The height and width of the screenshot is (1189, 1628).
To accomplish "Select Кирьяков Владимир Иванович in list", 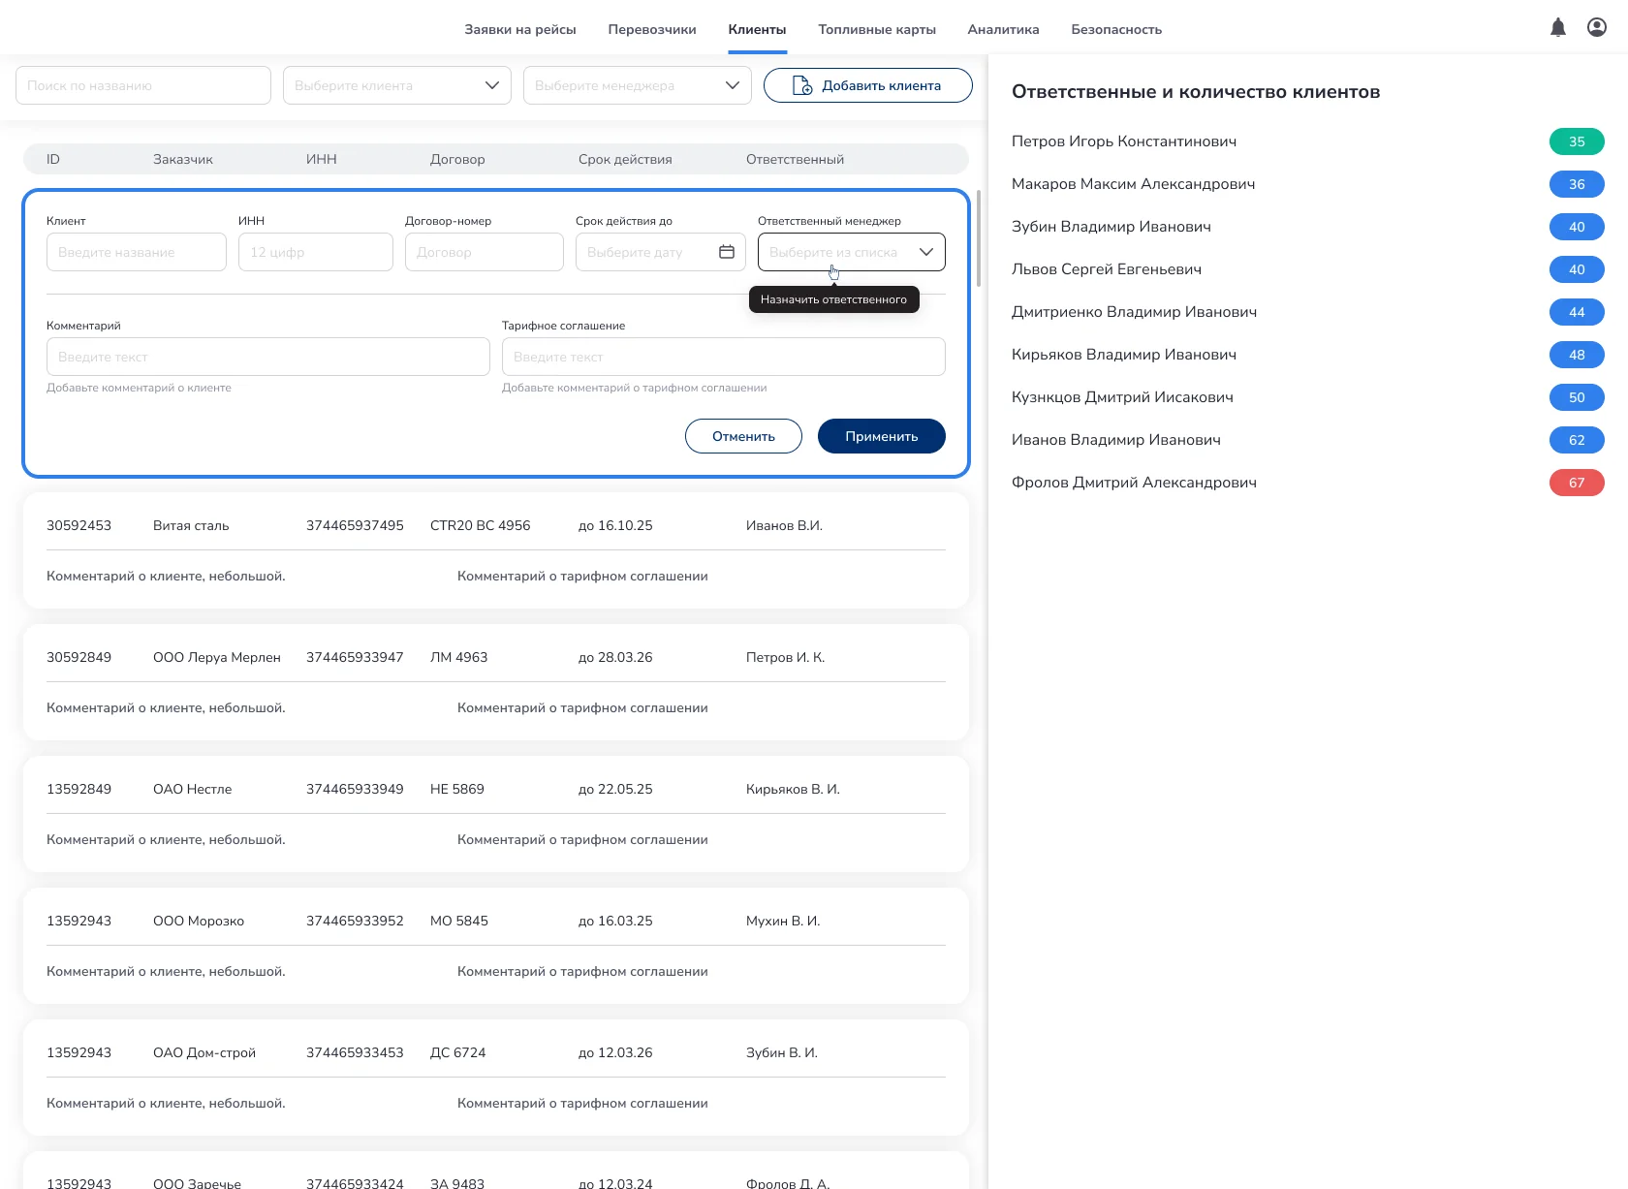I will (1124, 355).
